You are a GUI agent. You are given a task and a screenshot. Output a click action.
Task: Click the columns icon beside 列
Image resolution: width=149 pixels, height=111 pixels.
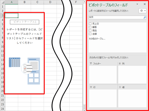click(x=120, y=63)
